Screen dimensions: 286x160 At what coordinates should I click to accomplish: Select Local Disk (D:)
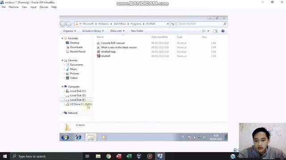click(x=78, y=96)
